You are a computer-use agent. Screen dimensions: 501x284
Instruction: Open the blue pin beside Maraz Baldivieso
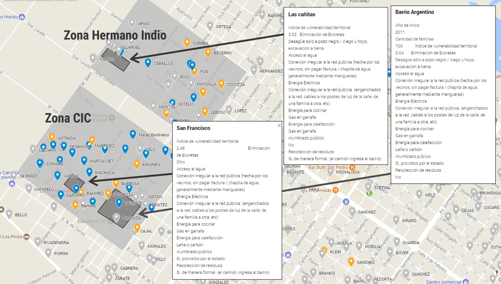click(x=133, y=134)
